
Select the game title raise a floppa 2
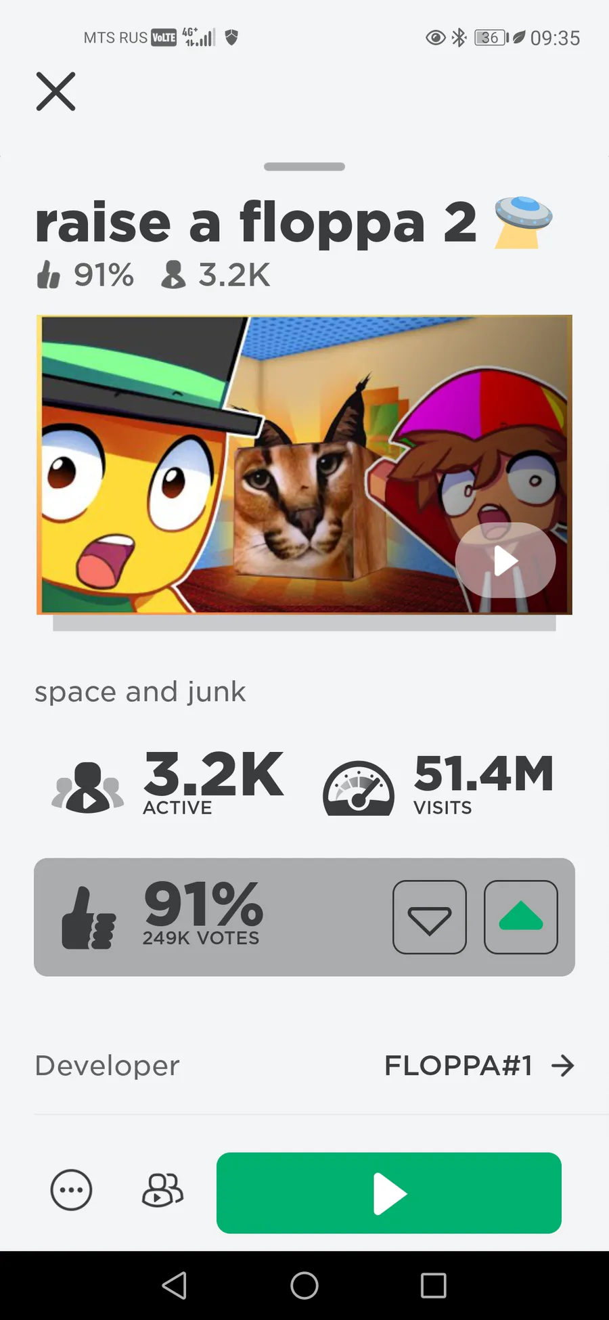[x=257, y=222]
